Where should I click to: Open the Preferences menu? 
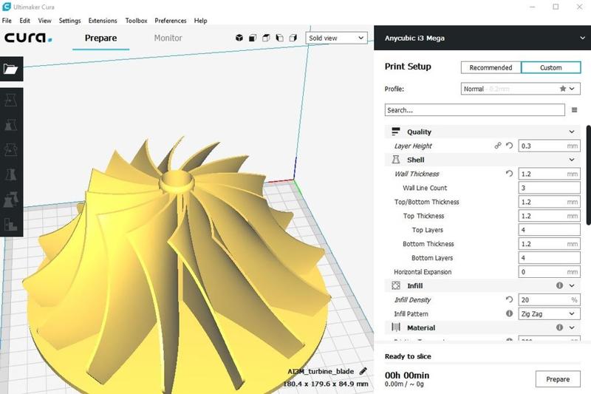pos(171,21)
